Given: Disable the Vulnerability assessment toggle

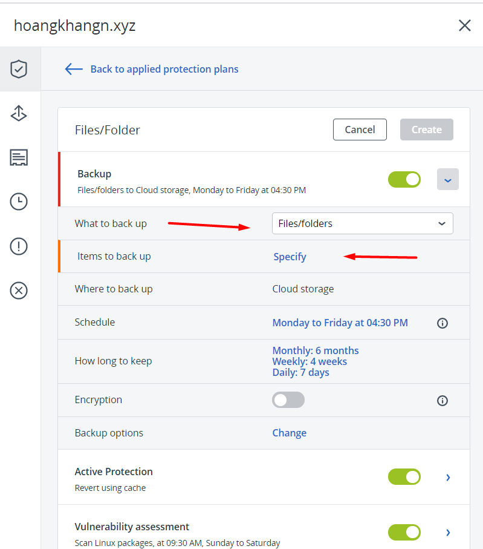Looking at the screenshot, I should pyautogui.click(x=404, y=532).
